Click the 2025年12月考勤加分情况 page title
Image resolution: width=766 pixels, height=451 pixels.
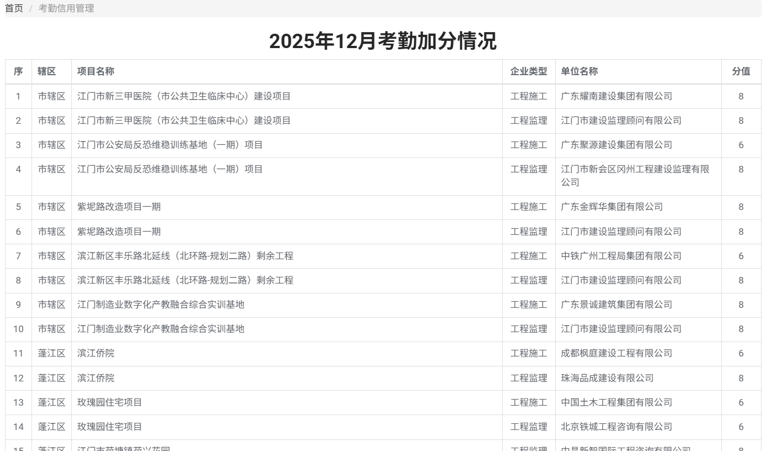[x=383, y=41]
